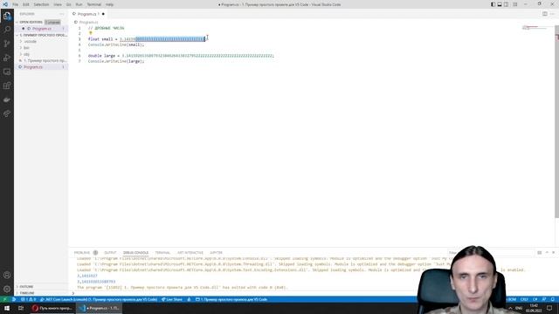Click the debug console filter input field
Viewport: 559px width, 314px height.
490,252
